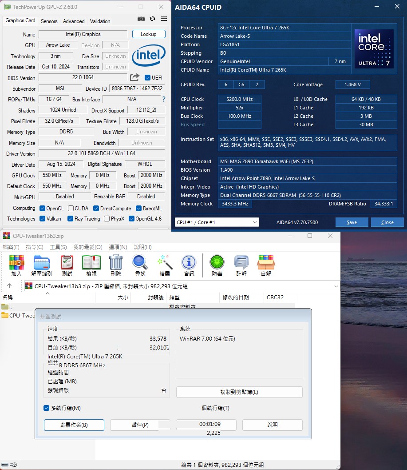Select the CPU-Tweaker folder in file list

click(x=18, y=315)
